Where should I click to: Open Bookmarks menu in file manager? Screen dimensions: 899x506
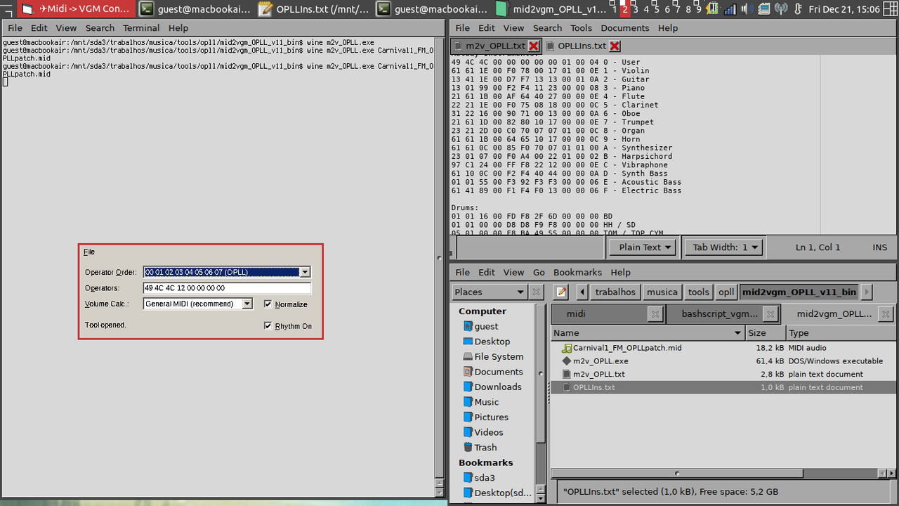577,272
